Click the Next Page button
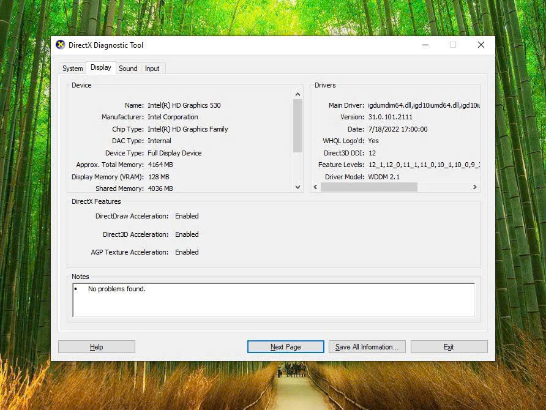This screenshot has height=410, width=546. coord(285,347)
